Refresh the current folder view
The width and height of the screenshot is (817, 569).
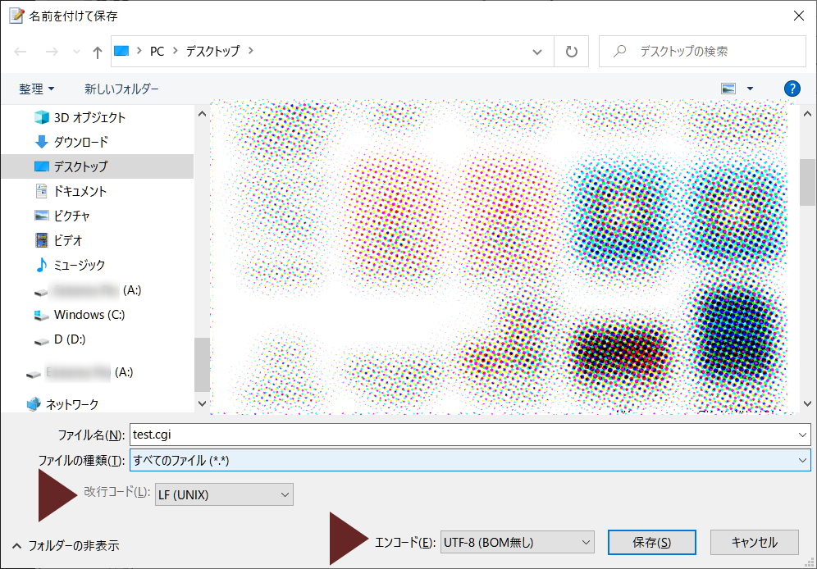pos(572,52)
